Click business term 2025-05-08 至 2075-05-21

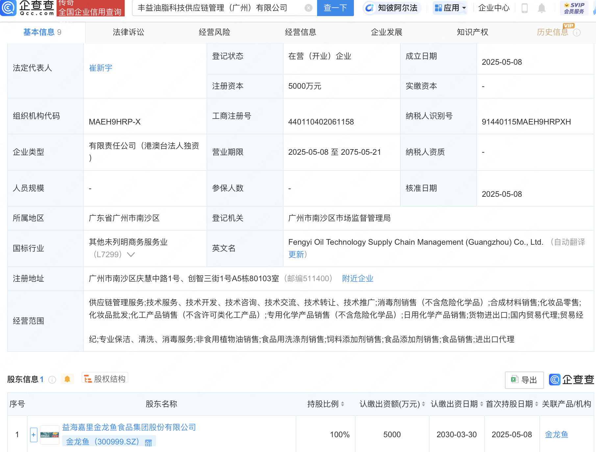pyautogui.click(x=335, y=152)
